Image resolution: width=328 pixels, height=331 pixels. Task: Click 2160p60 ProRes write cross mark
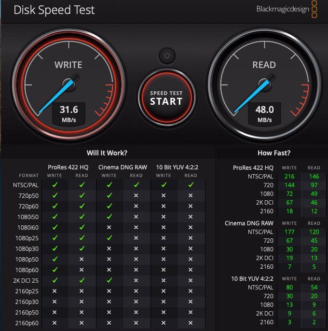(55, 323)
